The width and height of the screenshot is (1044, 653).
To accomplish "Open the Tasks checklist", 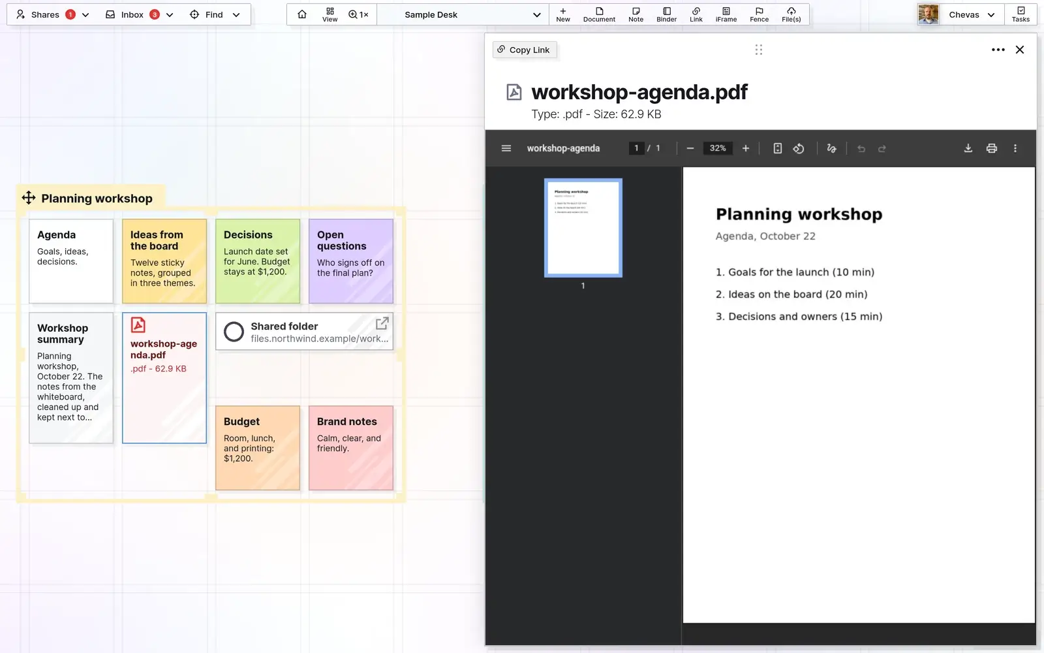I will [1021, 14].
